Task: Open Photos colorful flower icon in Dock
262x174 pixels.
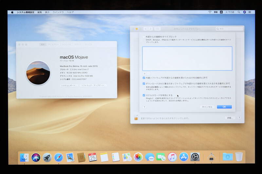Action: tap(138, 157)
